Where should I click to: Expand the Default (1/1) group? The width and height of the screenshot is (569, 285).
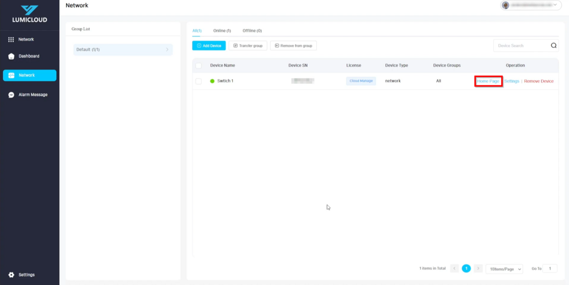click(x=123, y=49)
